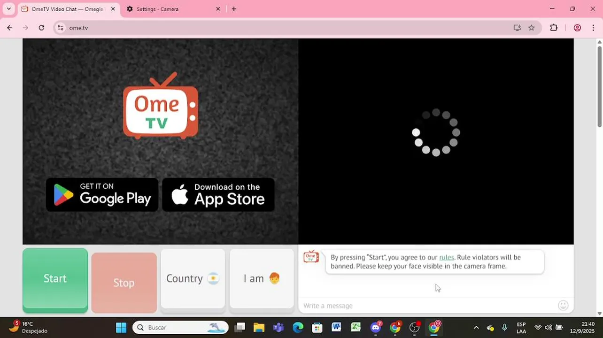The width and height of the screenshot is (603, 338).
Task: Minimize the Chrome window
Action: (x=552, y=9)
